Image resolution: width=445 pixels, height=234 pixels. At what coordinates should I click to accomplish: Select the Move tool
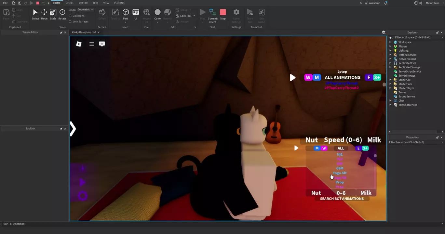(44, 14)
